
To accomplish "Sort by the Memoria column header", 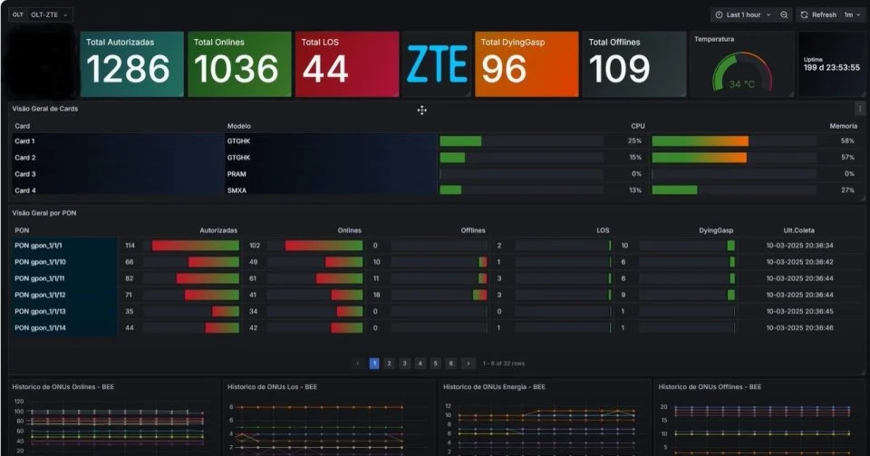I will [843, 126].
